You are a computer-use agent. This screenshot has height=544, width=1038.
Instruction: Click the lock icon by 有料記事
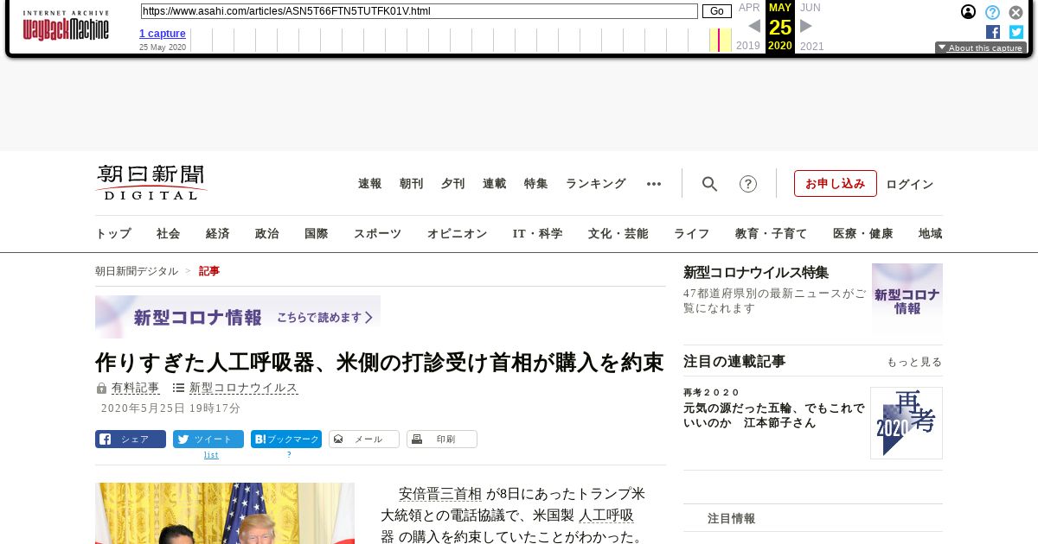tap(101, 389)
